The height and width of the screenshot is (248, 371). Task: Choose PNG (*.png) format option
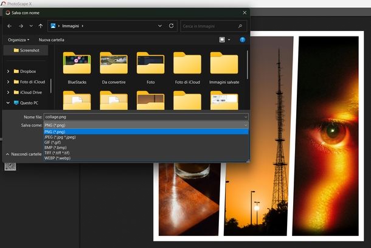(x=146, y=132)
